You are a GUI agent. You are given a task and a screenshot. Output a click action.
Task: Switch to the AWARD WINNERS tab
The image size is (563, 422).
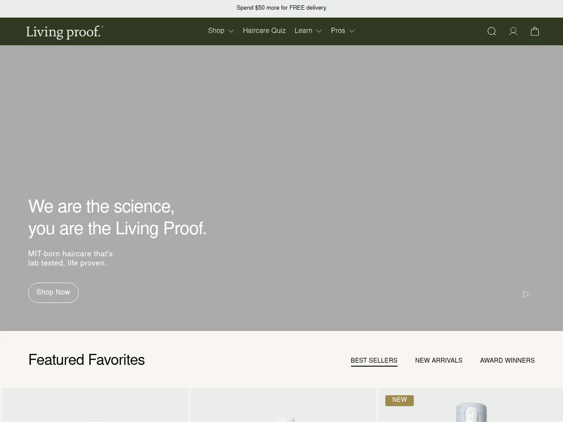(507, 360)
